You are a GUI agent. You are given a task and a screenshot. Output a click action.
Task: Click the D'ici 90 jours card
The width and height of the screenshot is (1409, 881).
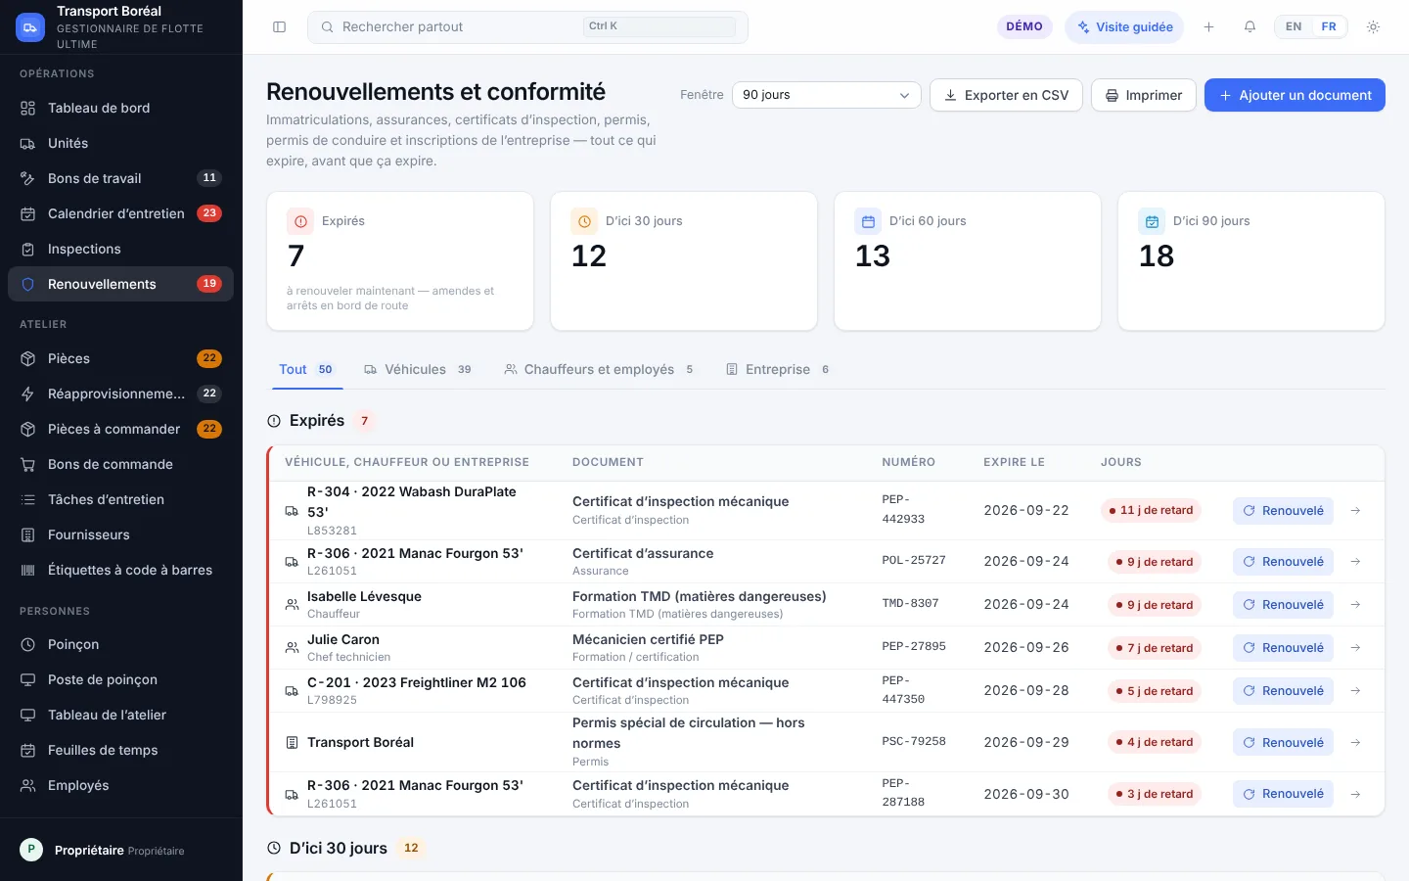tap(1251, 261)
